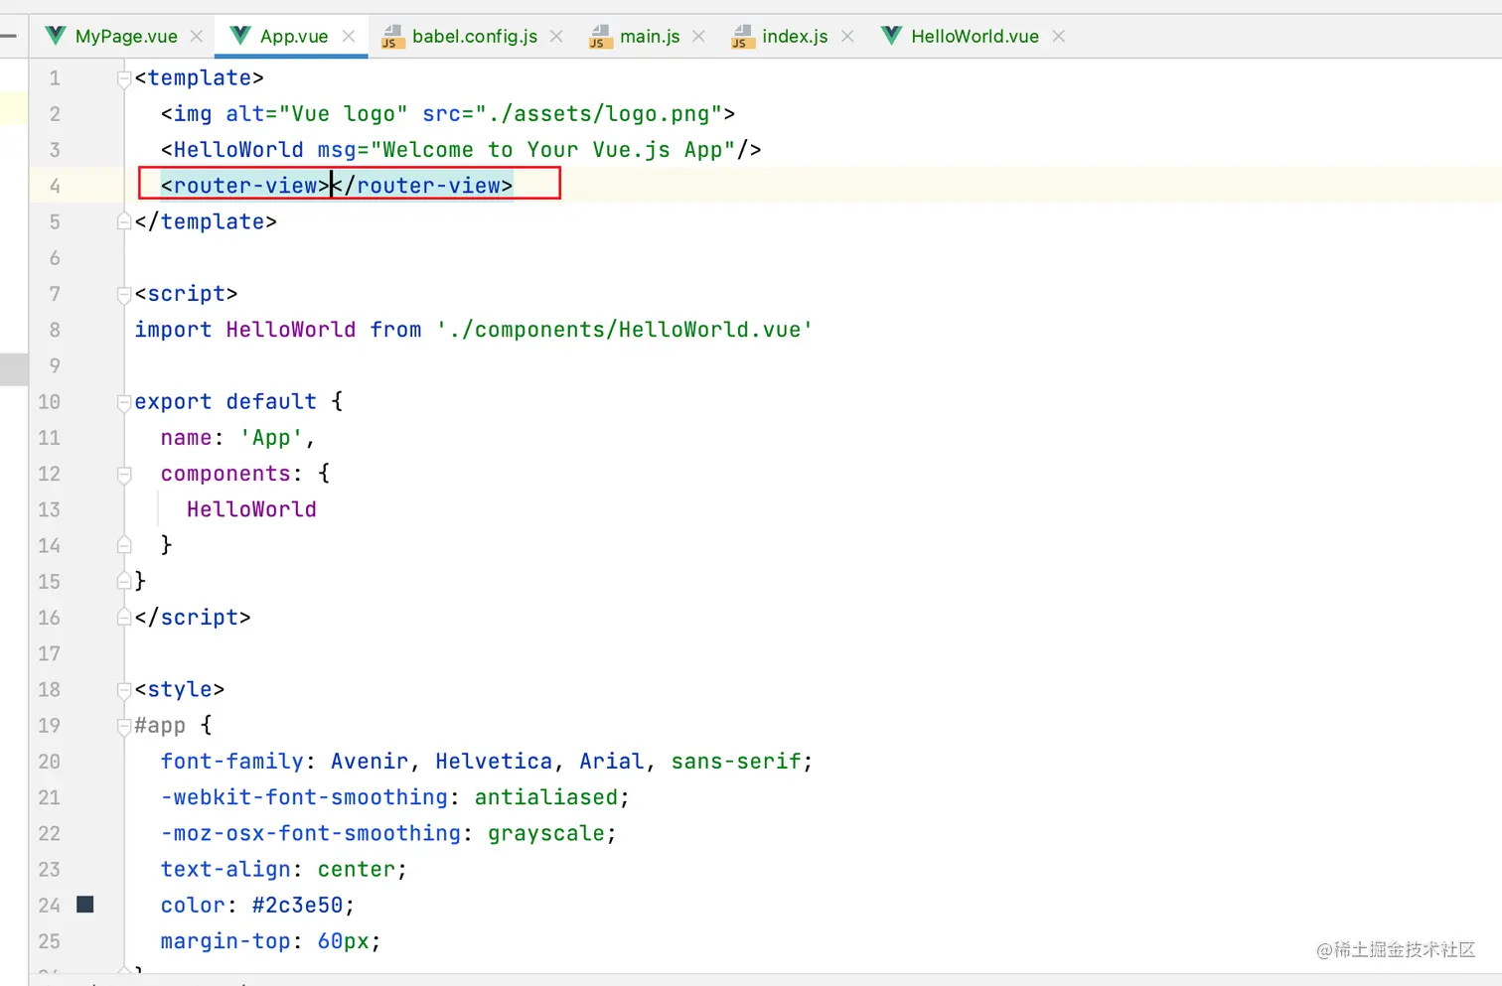Click the Vue icon on MyPage.vue tab
The width and height of the screenshot is (1502, 986).
[x=56, y=37]
